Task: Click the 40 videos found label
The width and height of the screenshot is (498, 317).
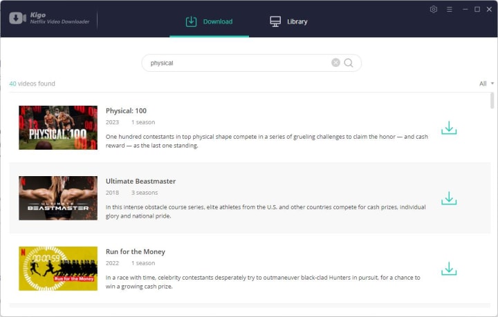Action: coord(32,84)
